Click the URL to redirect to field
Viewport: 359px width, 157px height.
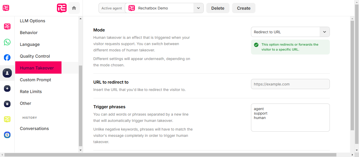(x=290, y=84)
